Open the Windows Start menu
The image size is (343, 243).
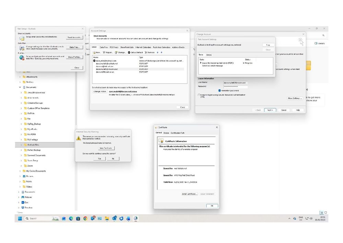[20, 218]
